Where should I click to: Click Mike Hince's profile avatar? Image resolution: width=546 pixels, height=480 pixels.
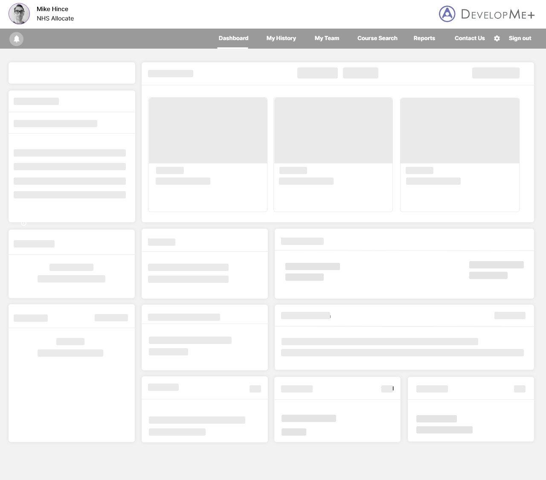click(19, 14)
